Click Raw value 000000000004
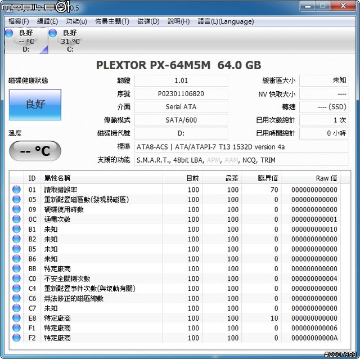This screenshot has width=360, height=359. [314, 279]
